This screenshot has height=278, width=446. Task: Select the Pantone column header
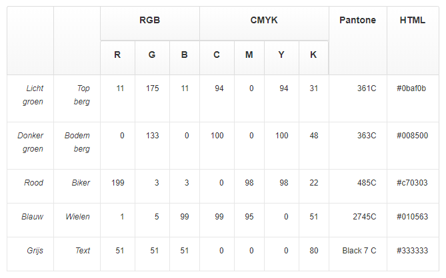357,21
